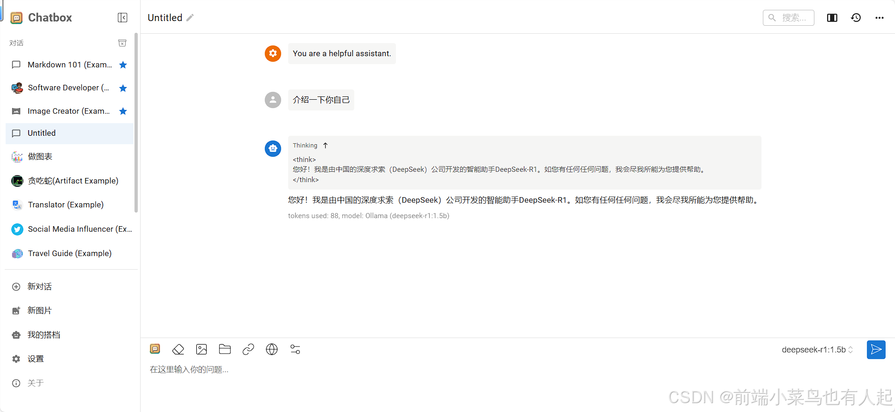The image size is (895, 412).
Task: Open the Software Developer conversation
Action: (x=70, y=88)
